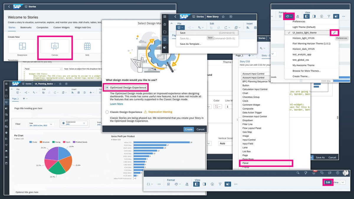Click the info icon in bottom toolbar View group

(x=212, y=184)
